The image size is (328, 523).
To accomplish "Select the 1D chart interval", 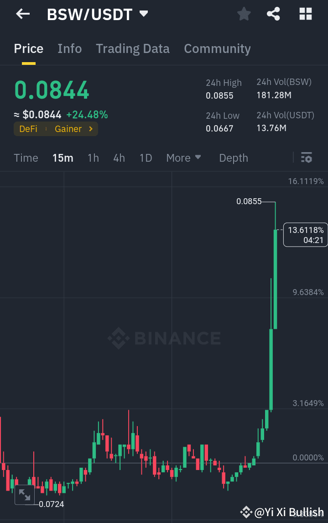I will coord(146,158).
